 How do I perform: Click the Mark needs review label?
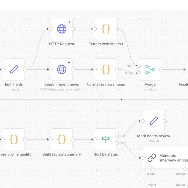(154, 136)
